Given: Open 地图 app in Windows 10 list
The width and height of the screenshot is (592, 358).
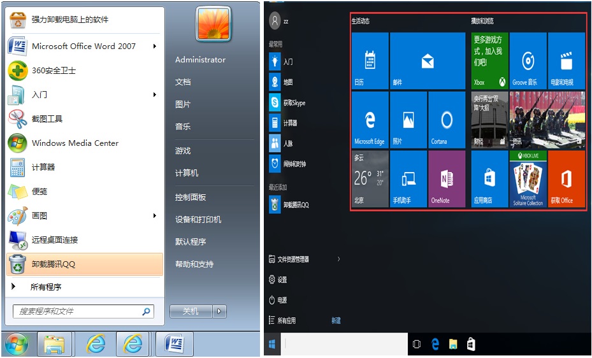Looking at the screenshot, I should (x=281, y=82).
